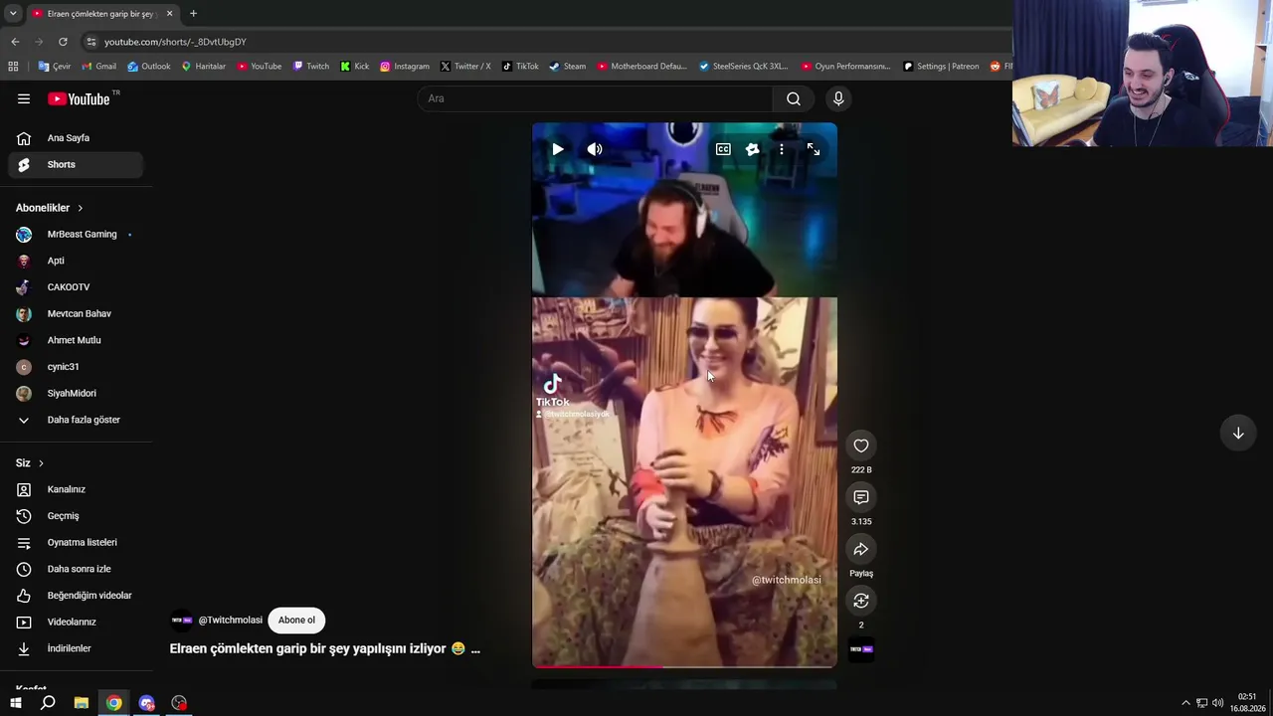Viewport: 1273px width, 716px height.
Task: Open Videolarınız in the sidebar
Action: tap(76, 622)
